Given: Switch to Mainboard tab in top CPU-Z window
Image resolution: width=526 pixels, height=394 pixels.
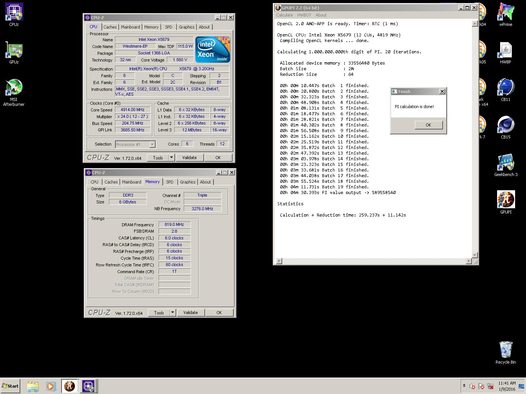Looking at the screenshot, I should (130, 27).
